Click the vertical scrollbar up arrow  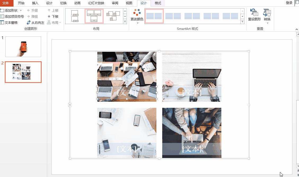298,34
